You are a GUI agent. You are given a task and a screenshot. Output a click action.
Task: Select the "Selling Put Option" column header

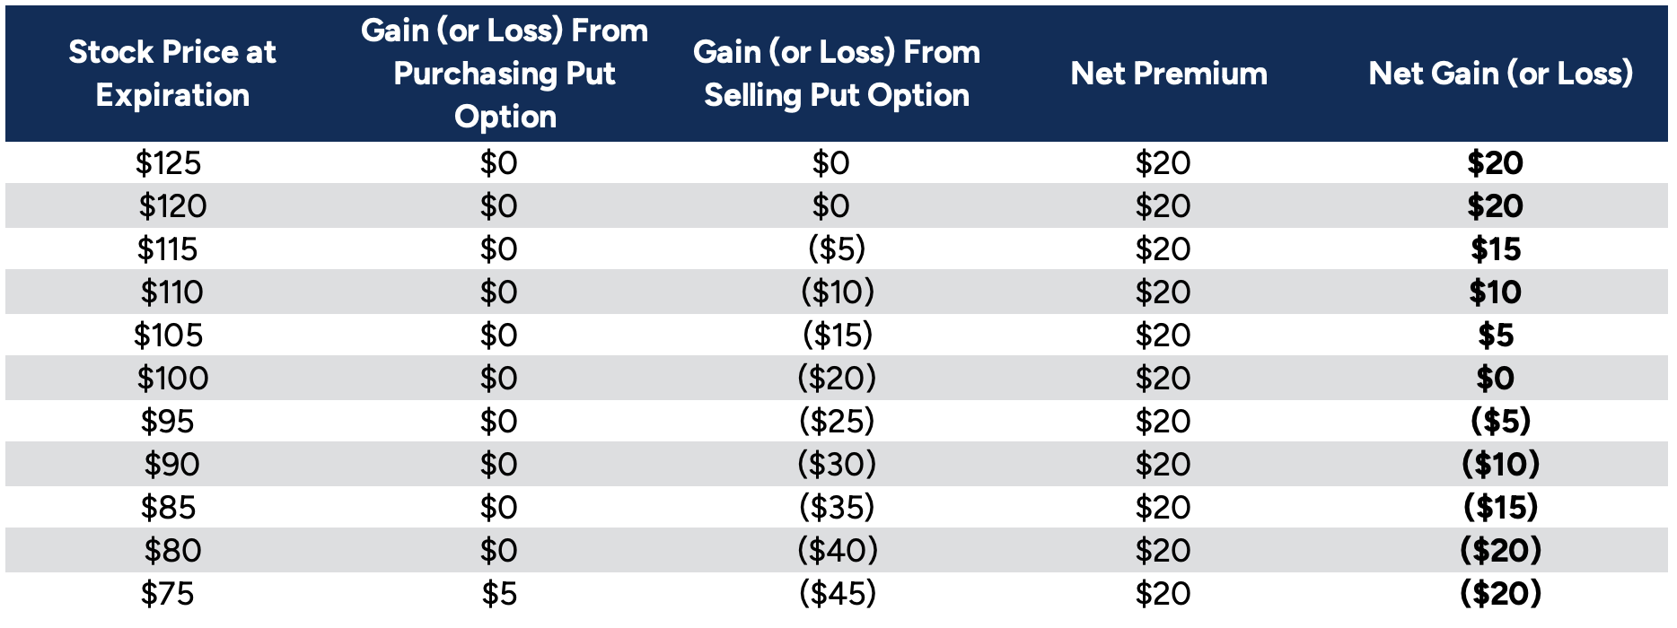[x=837, y=74]
